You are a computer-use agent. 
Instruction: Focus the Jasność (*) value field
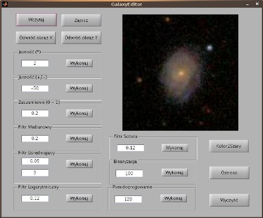click(35, 63)
